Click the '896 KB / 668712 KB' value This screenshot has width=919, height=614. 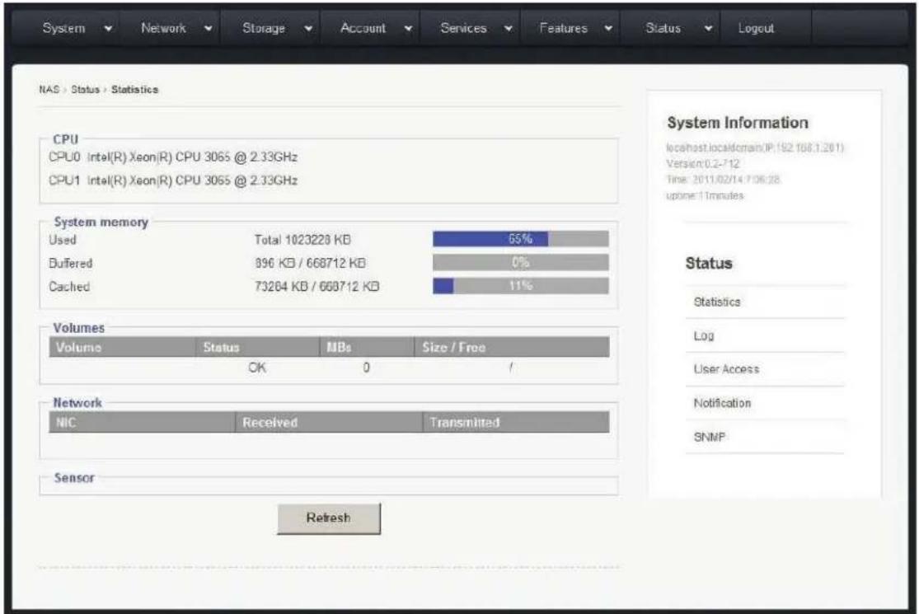tap(310, 263)
